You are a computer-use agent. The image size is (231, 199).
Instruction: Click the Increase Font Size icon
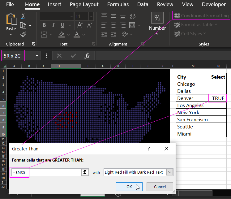click(x=80, y=25)
